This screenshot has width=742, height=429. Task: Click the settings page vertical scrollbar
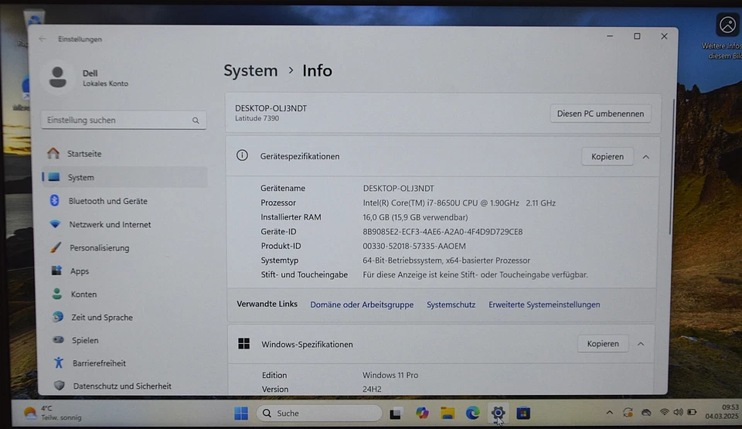tap(670, 167)
